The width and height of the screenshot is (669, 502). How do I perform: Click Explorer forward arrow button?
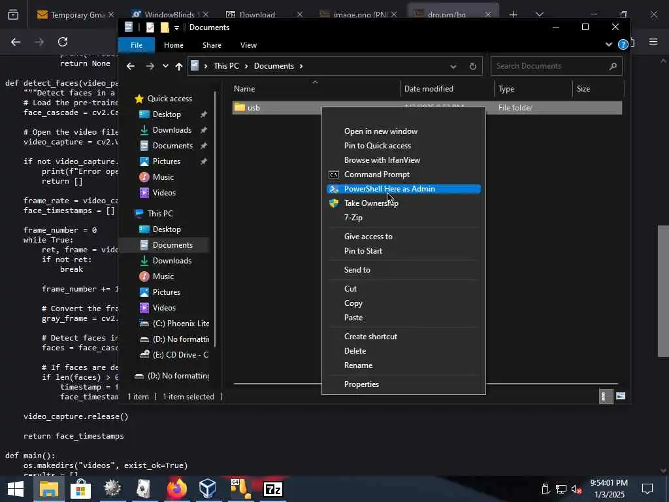(150, 66)
